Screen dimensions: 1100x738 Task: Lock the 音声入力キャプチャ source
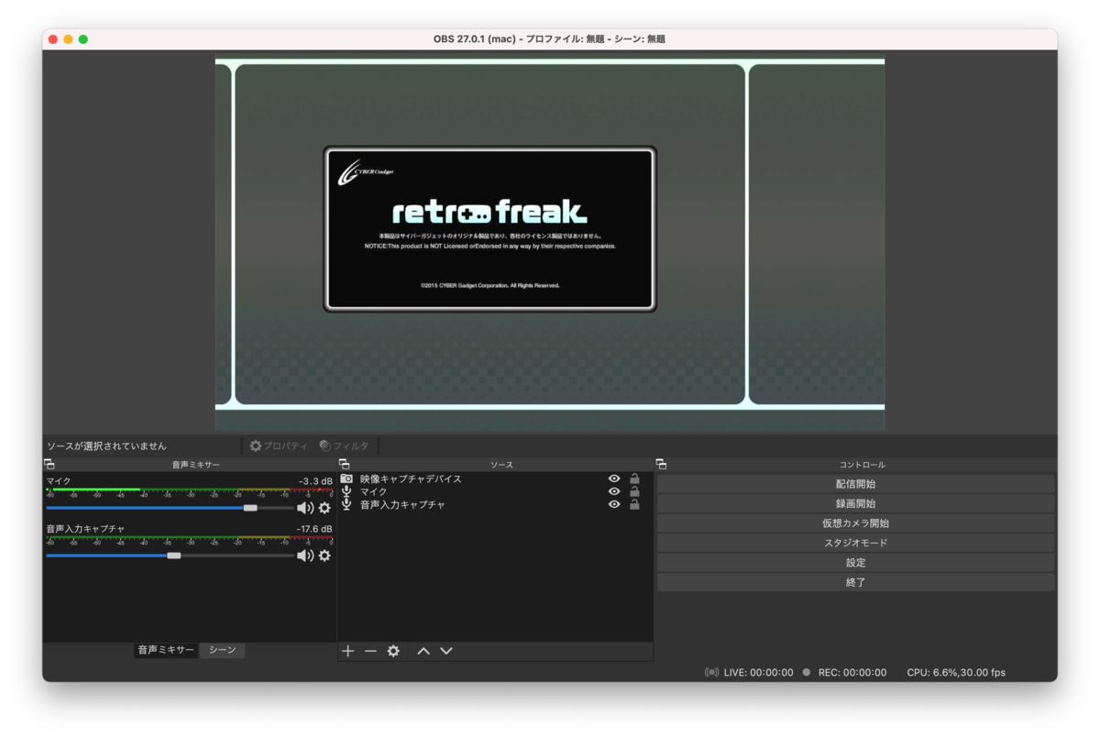(634, 504)
